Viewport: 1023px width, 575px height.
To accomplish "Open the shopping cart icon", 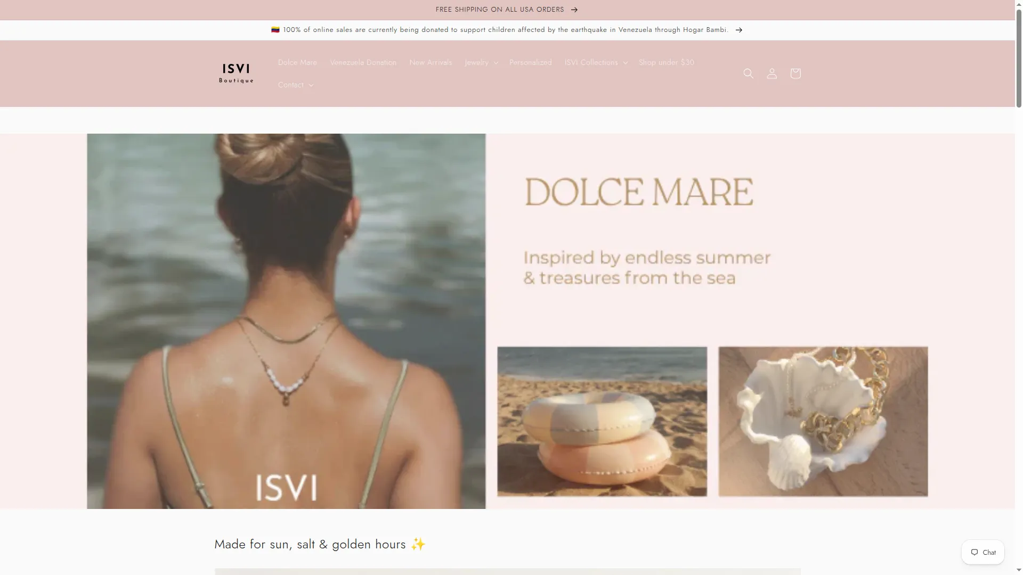I will pyautogui.click(x=795, y=73).
